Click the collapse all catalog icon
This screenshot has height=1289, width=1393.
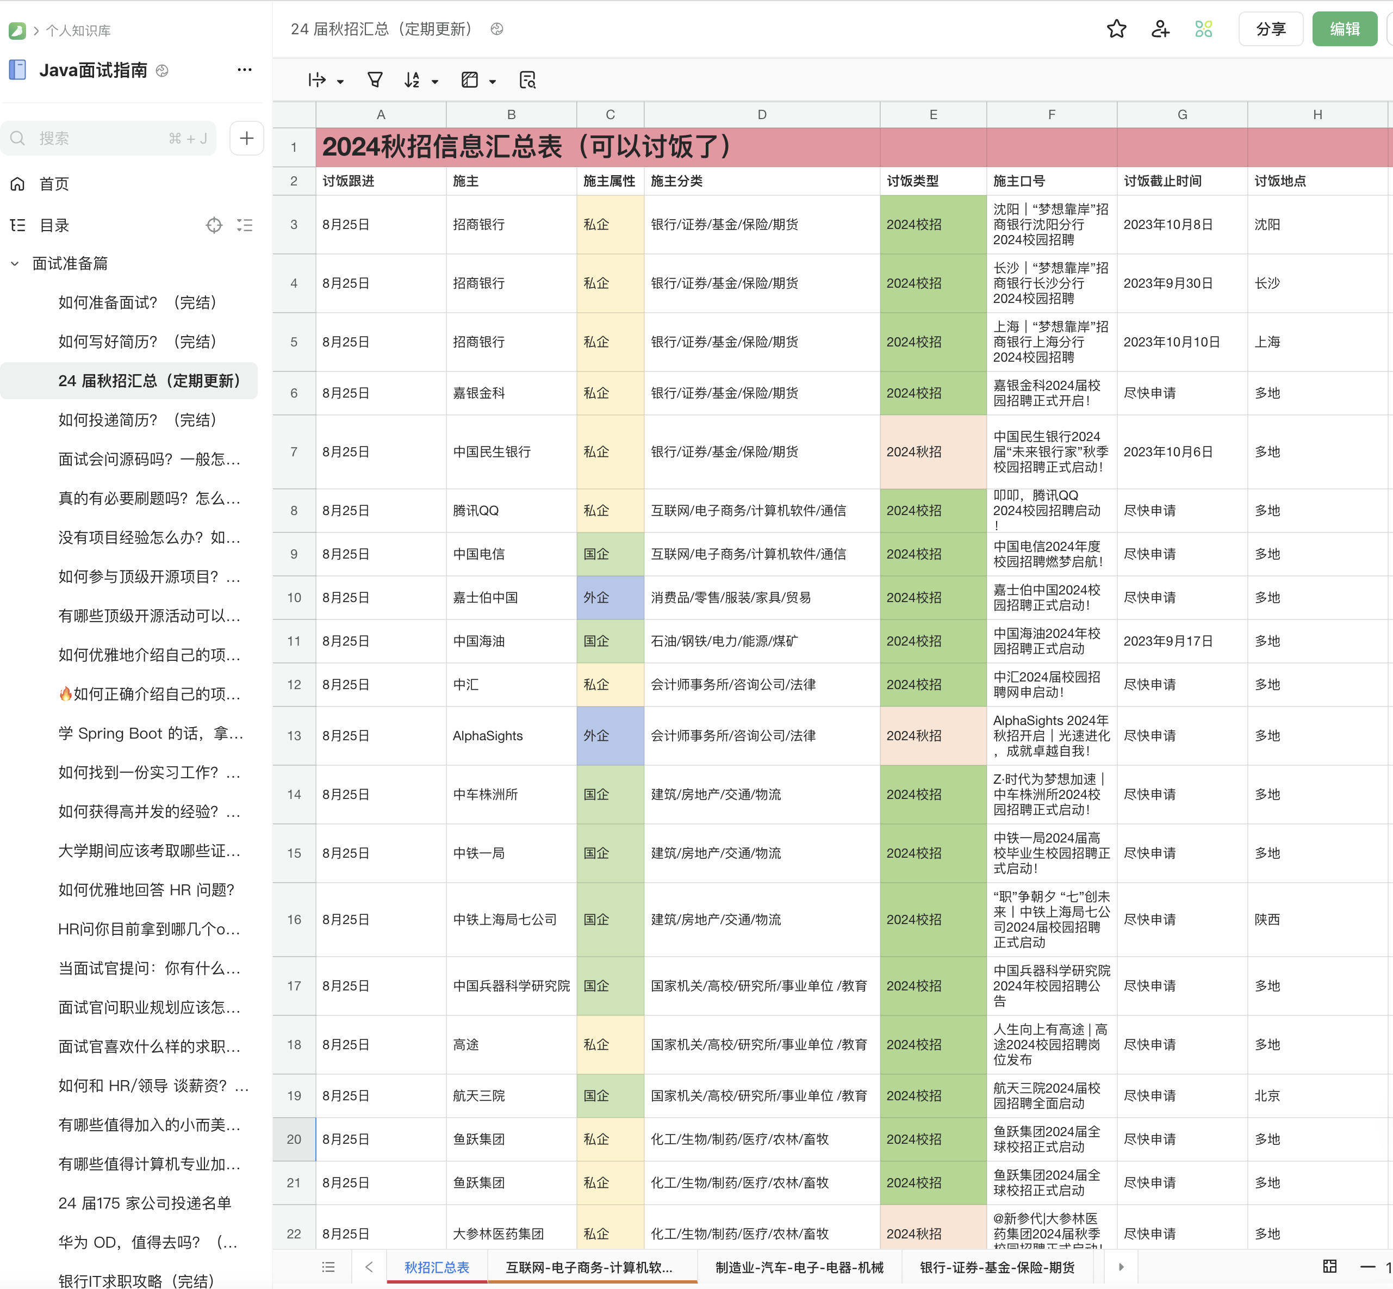[245, 225]
